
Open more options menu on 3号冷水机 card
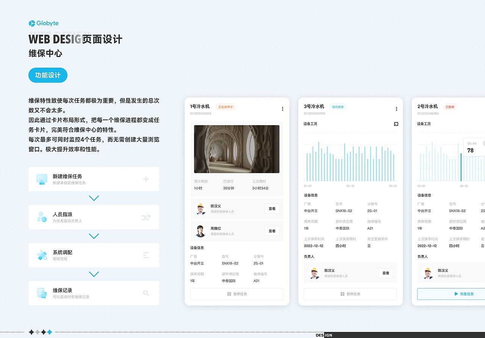(396, 109)
